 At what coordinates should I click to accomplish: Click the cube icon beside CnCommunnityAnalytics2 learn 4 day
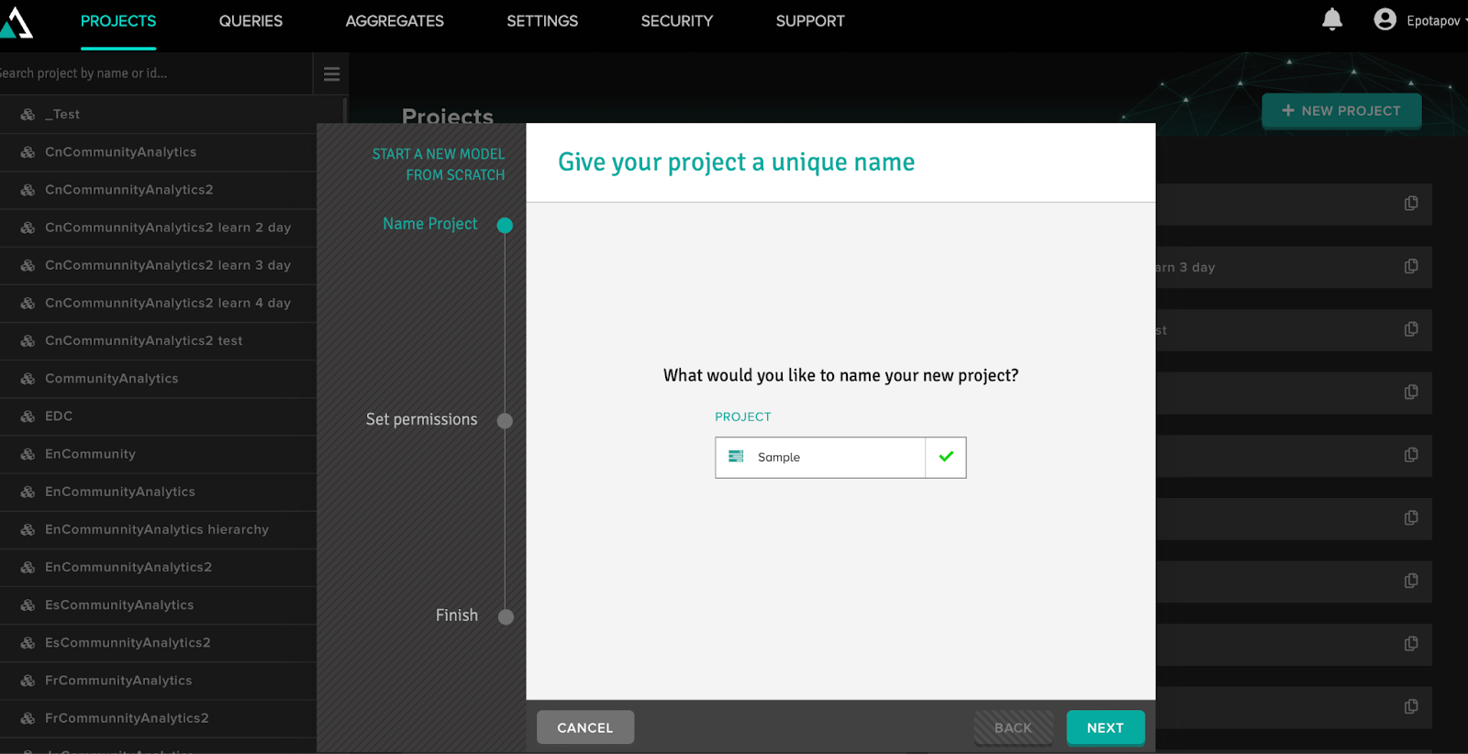coord(28,303)
